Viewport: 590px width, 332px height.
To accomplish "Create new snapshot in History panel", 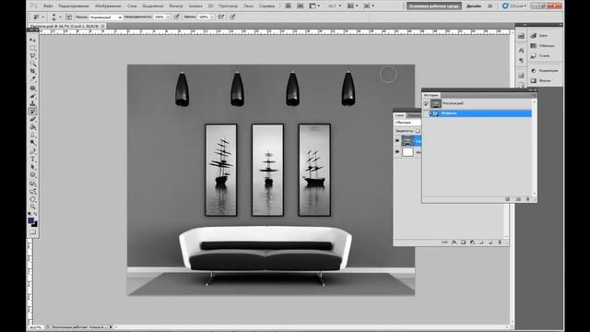I will [518, 199].
